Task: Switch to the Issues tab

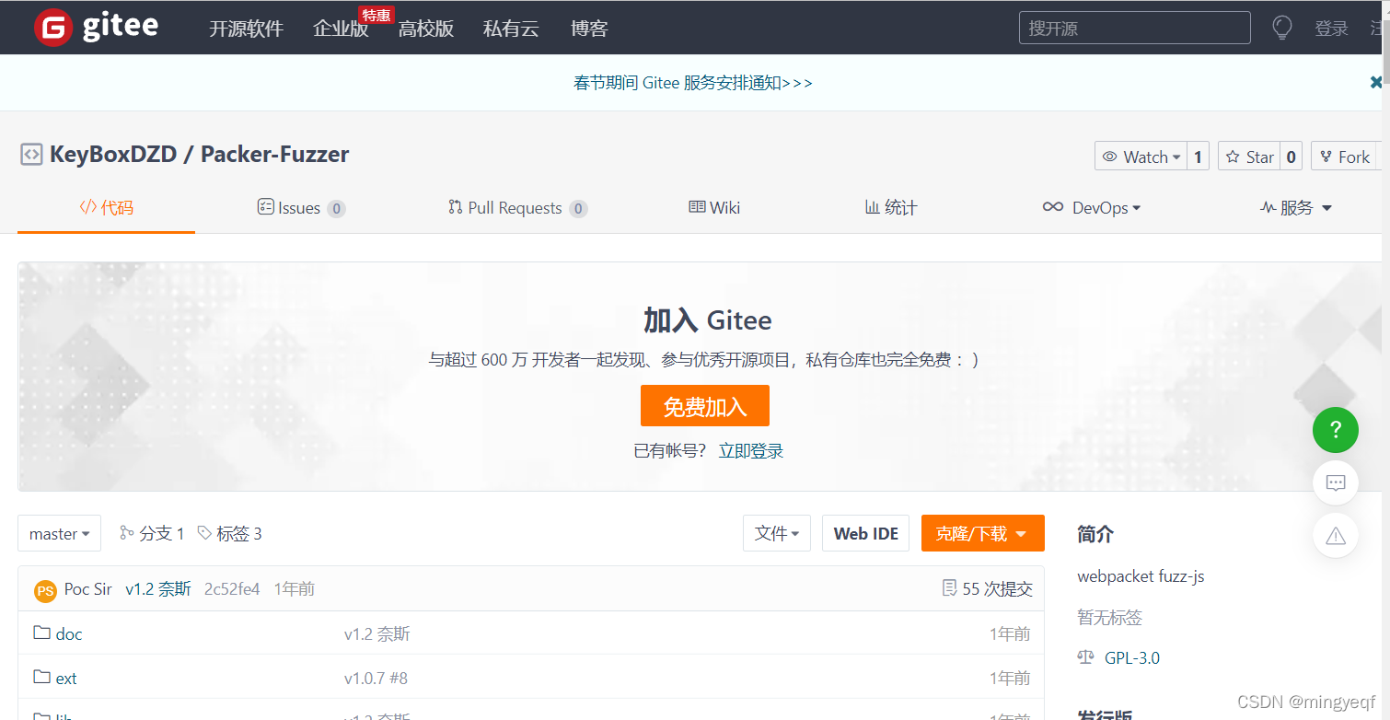Action: 301,207
